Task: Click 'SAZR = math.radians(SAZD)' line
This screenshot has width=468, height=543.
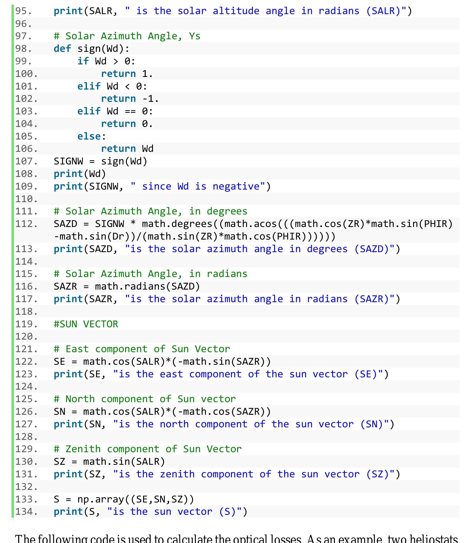Action: pyautogui.click(x=127, y=287)
